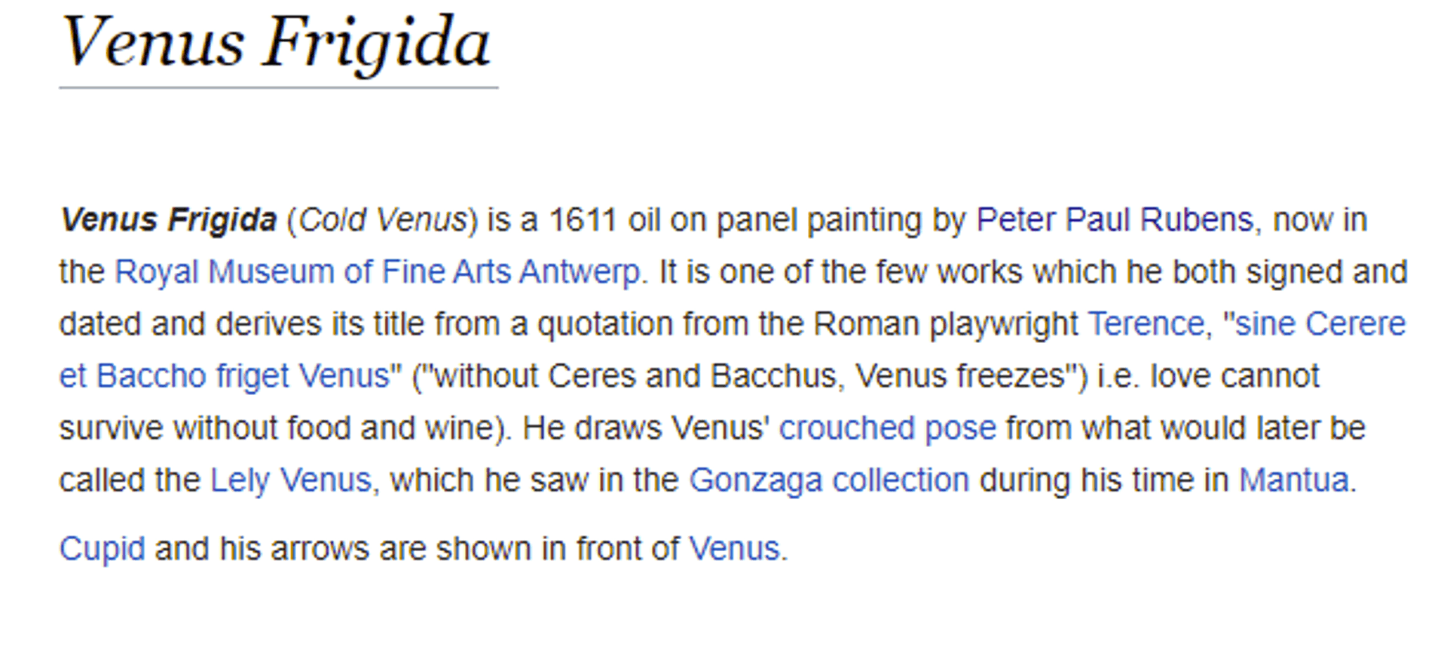
Task: Click the phrase "Roman playwright"
Action: click(946, 324)
